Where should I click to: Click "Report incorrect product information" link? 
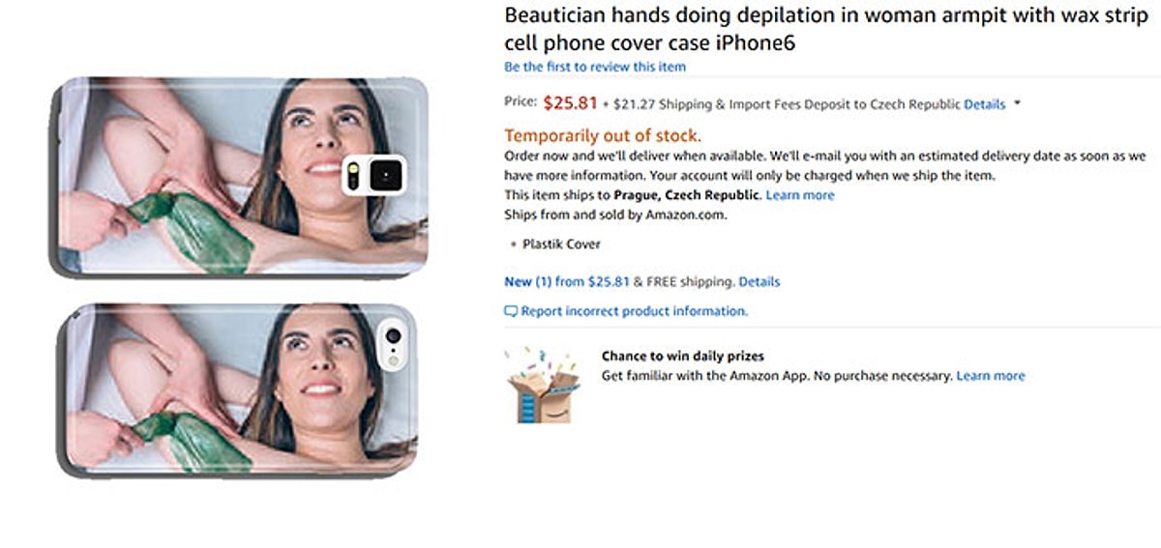634,311
